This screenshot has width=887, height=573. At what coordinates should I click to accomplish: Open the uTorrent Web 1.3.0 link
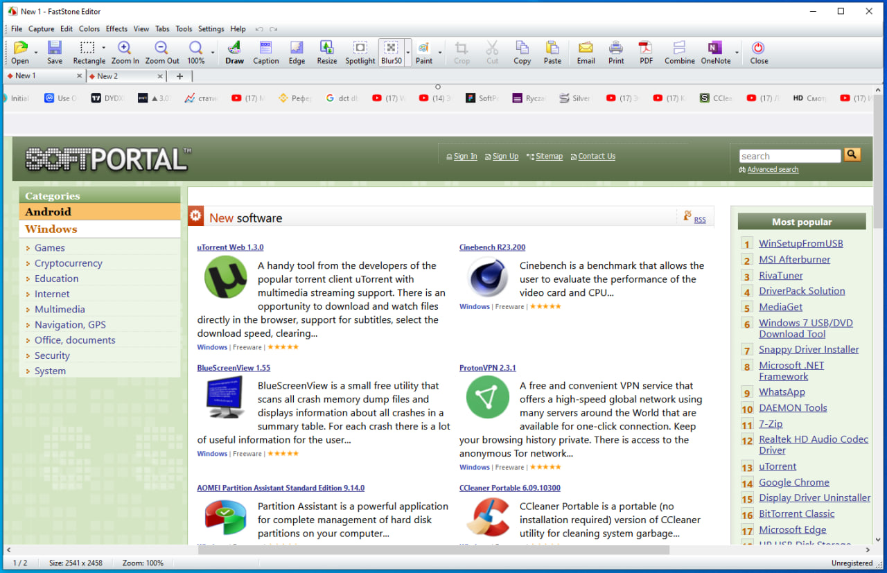230,247
